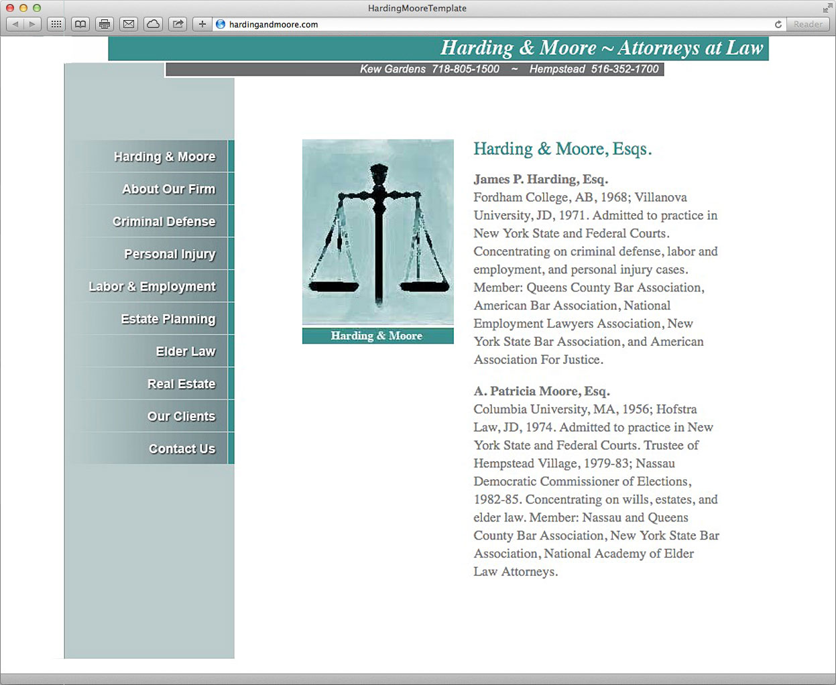The height and width of the screenshot is (685, 836).
Task: Select the Estate Planning navigation item
Action: (x=168, y=319)
